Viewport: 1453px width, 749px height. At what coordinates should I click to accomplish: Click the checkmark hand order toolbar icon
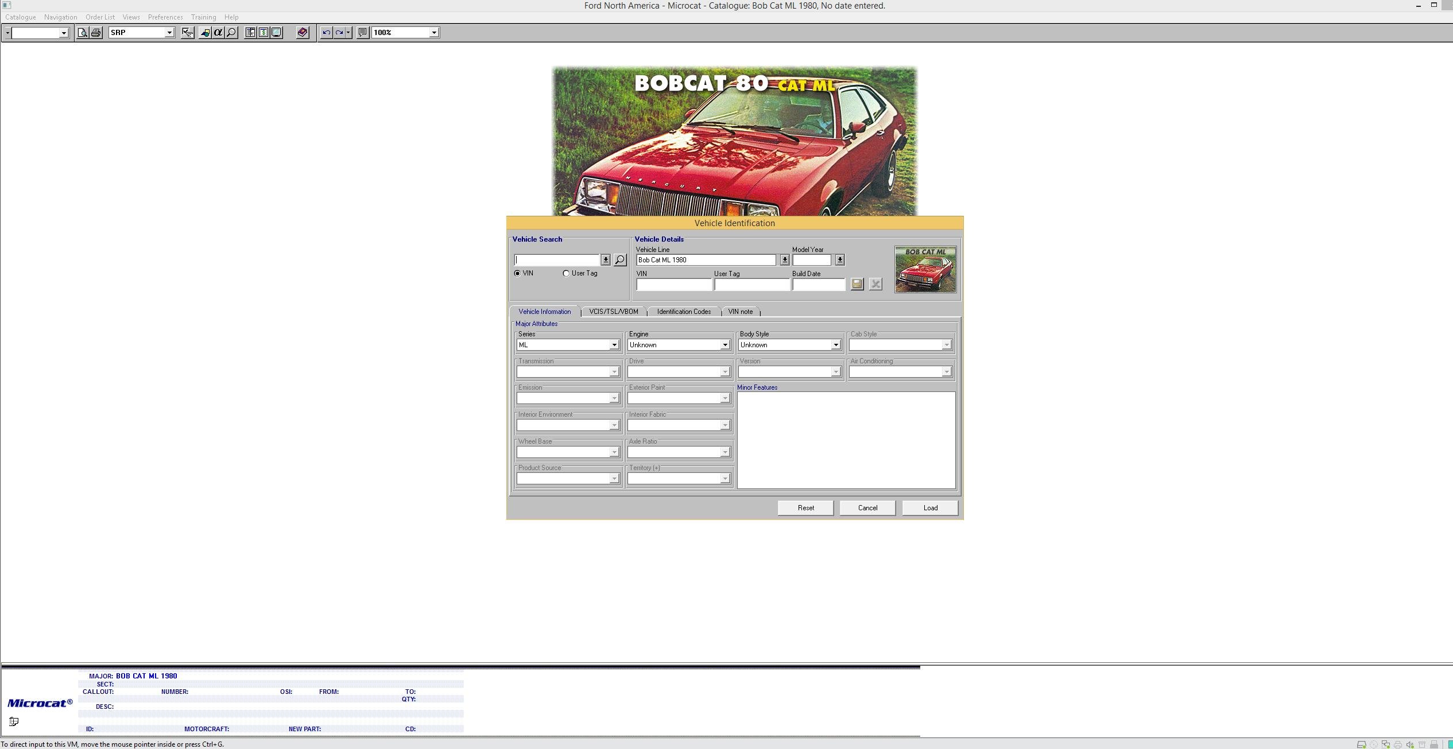point(187,33)
